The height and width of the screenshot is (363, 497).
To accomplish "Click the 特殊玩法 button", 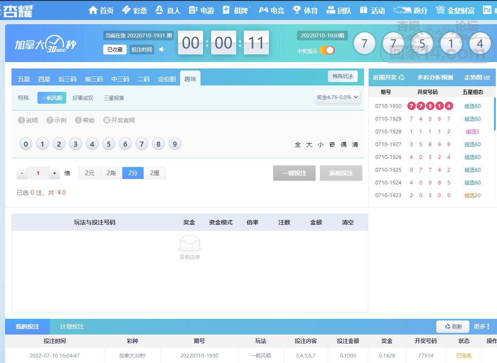I will coord(342,77).
